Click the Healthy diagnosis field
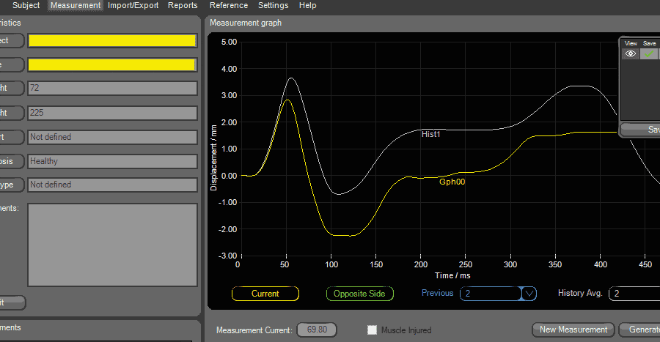Screen dimensions: 660x342 [x=112, y=161]
